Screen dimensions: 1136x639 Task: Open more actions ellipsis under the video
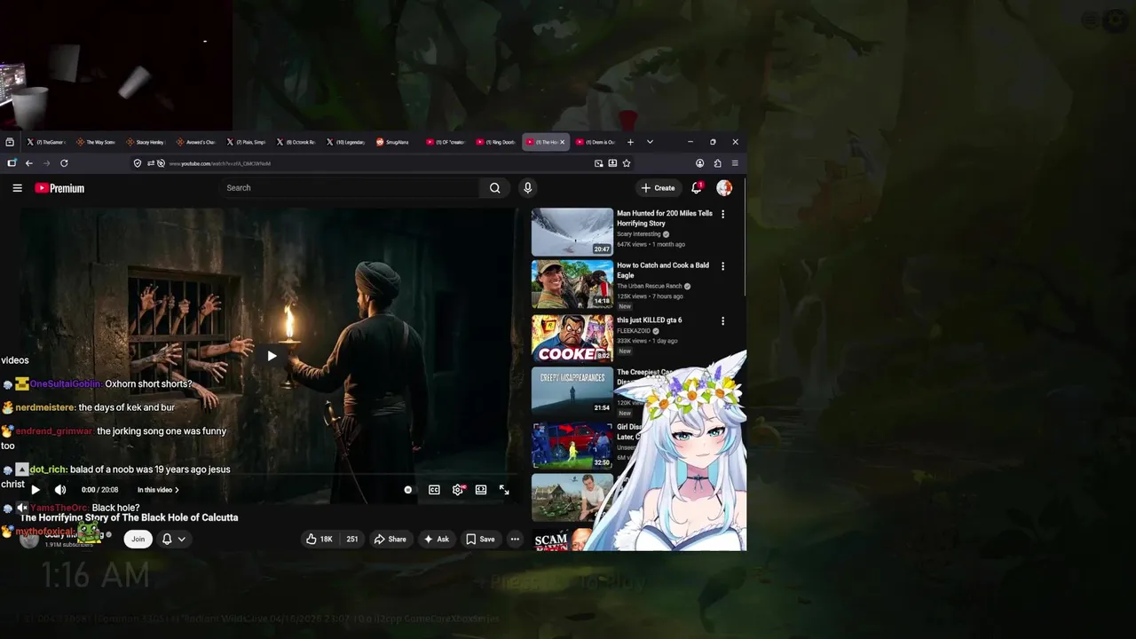click(x=515, y=539)
